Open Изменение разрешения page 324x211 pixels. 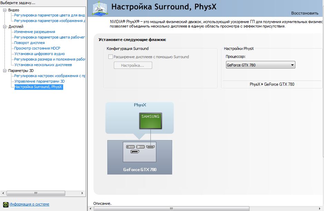[x=35, y=32]
